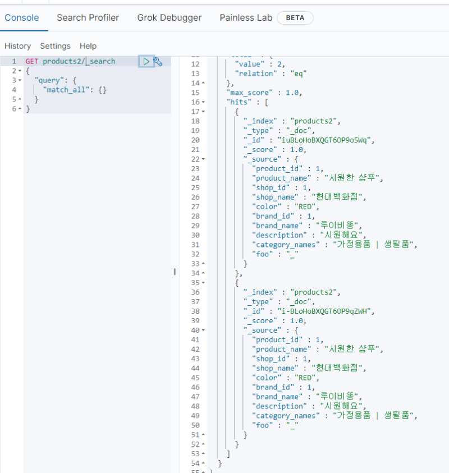
Task: Collapse the request body at editor line 2
Action: pyautogui.click(x=20, y=71)
